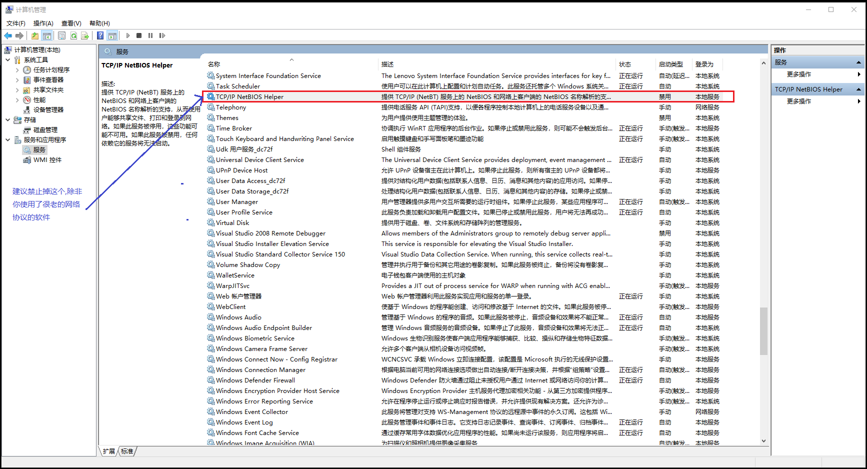Collapse the 系统工具 tree node

[x=8, y=60]
